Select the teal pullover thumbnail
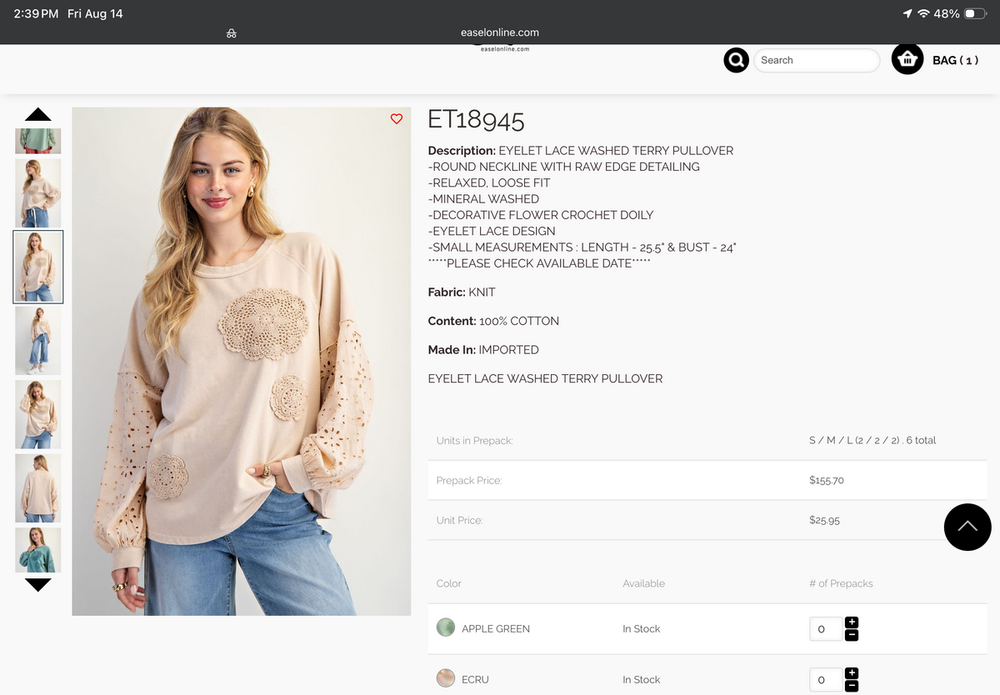Viewport: 1000px width, 695px height. click(38, 550)
